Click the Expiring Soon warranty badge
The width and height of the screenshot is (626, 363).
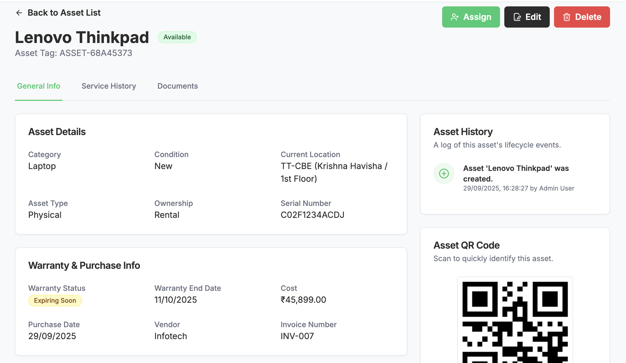55,301
